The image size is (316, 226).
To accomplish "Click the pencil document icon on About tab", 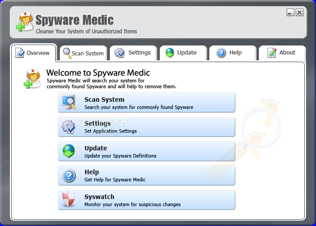I will point(272,53).
